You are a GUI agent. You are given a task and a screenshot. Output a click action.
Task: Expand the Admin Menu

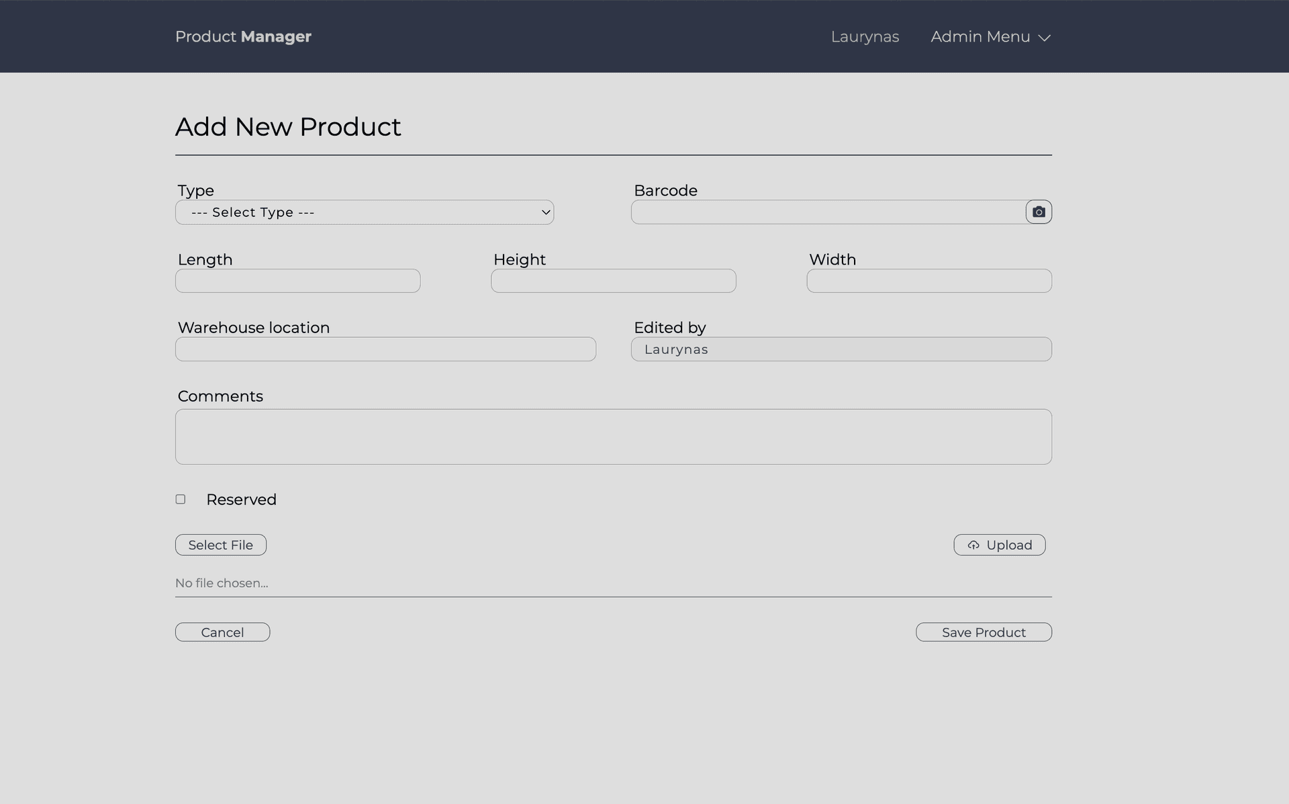click(981, 37)
